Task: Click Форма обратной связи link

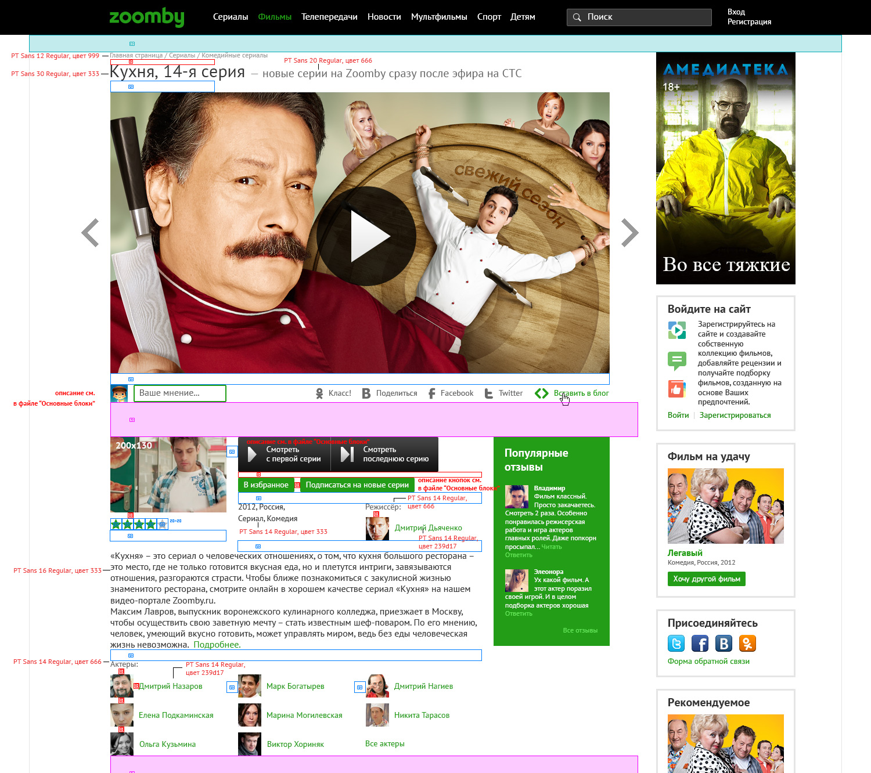Action: [x=708, y=662]
